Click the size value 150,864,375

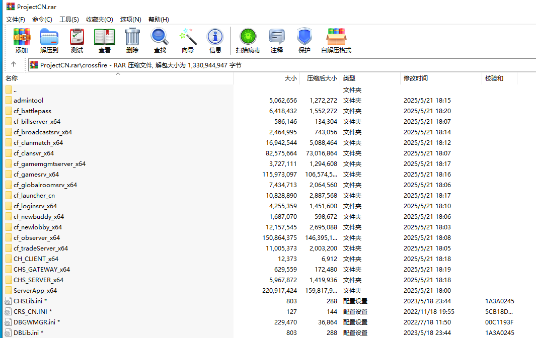(x=279, y=238)
